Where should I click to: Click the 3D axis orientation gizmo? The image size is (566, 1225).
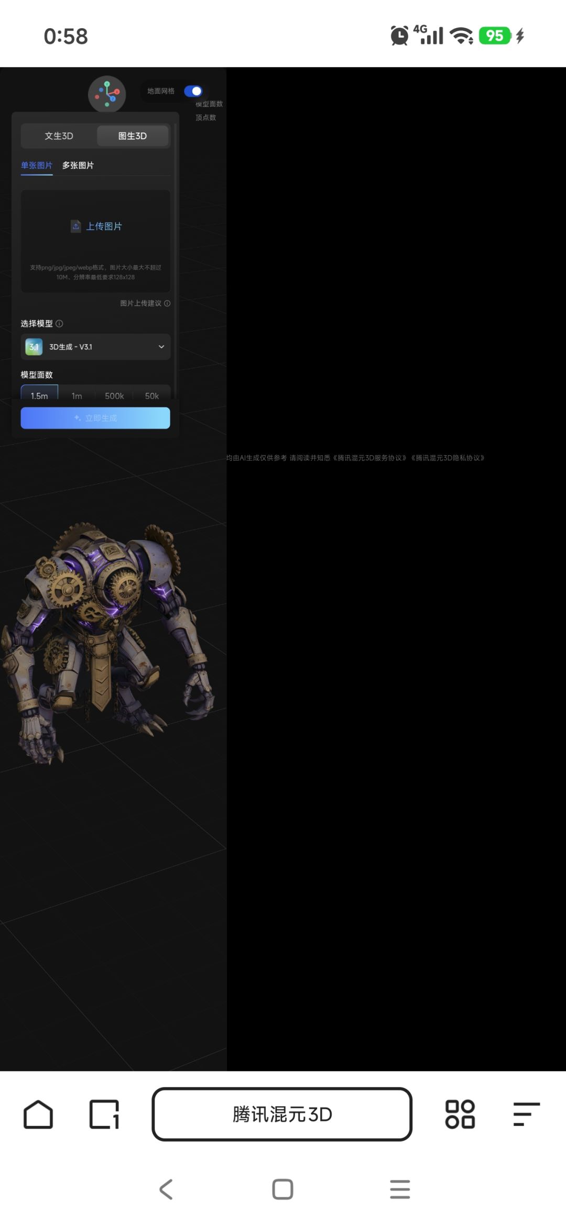107,94
